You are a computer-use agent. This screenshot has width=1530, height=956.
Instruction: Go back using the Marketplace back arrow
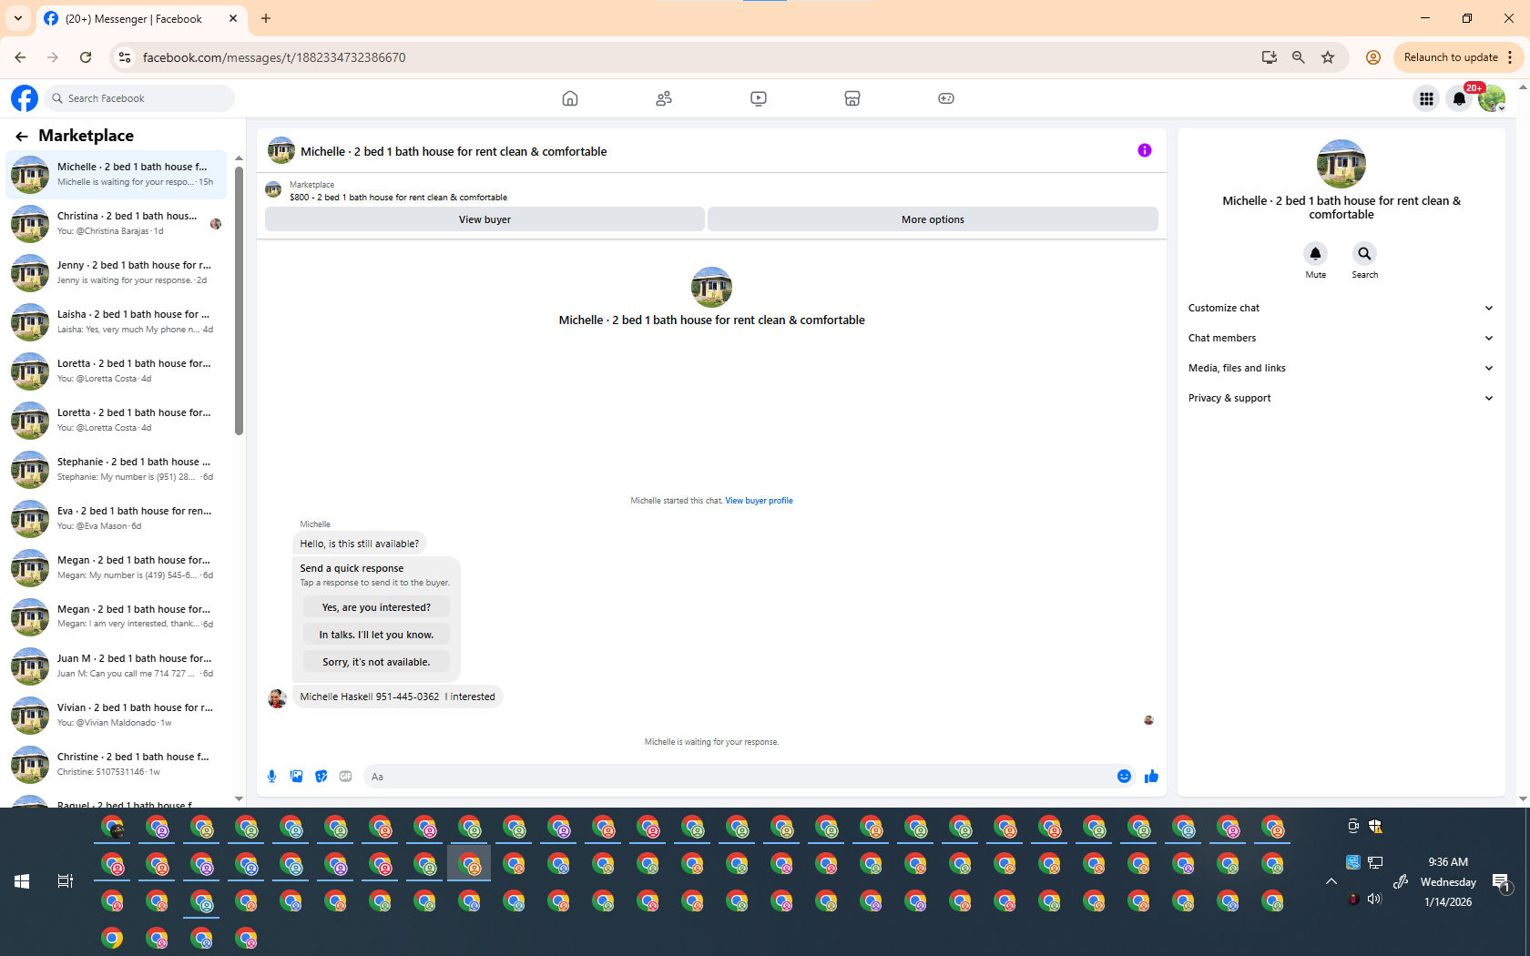pyautogui.click(x=22, y=137)
